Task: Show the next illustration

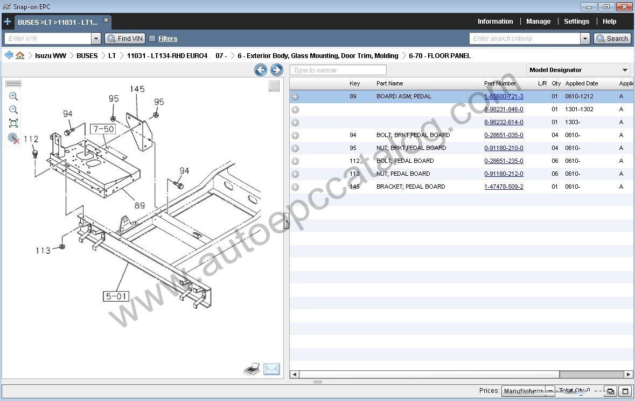Action: pyautogui.click(x=277, y=70)
